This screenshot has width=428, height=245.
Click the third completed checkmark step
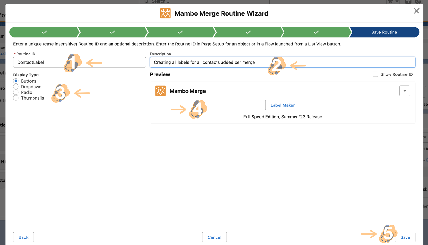tap(180, 32)
